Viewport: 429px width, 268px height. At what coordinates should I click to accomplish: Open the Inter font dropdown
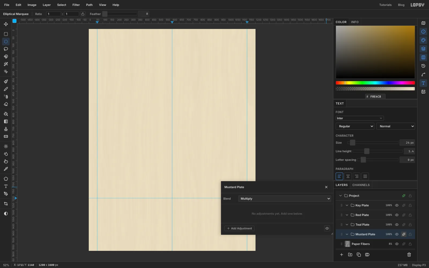click(x=360, y=118)
